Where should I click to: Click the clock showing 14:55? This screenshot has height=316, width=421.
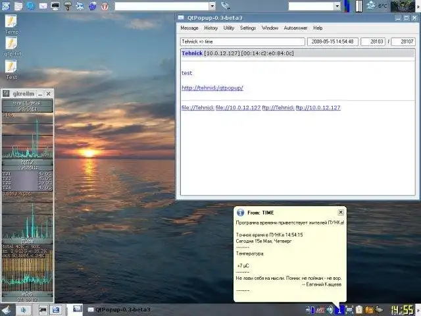(402, 309)
